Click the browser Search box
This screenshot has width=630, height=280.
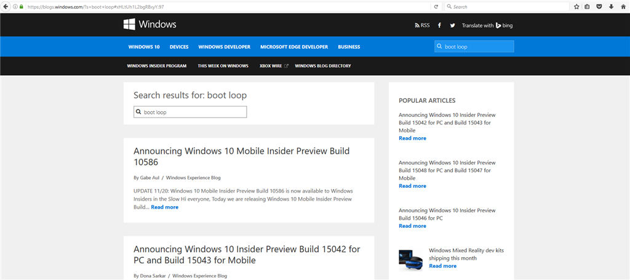tap(506, 7)
